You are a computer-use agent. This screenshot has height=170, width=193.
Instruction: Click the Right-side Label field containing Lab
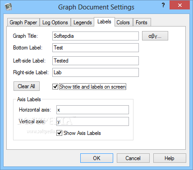[x=96, y=72]
